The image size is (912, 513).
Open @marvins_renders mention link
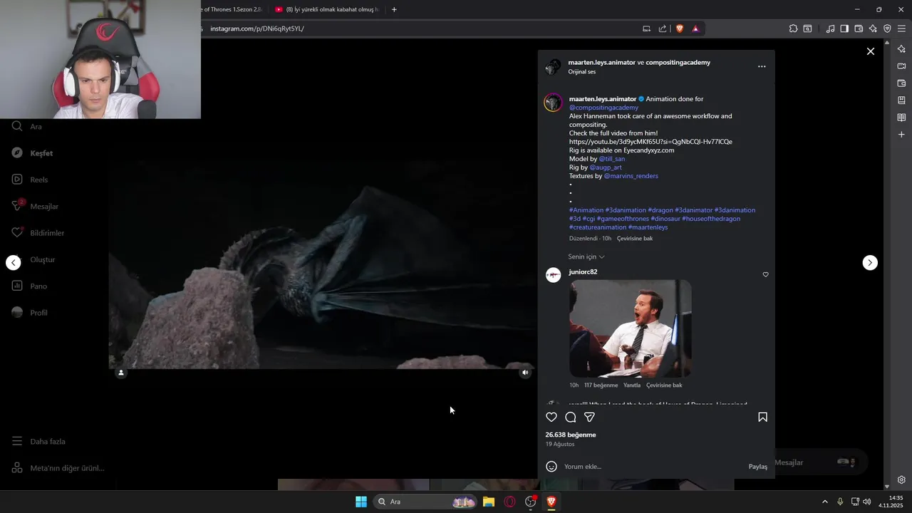click(x=631, y=176)
